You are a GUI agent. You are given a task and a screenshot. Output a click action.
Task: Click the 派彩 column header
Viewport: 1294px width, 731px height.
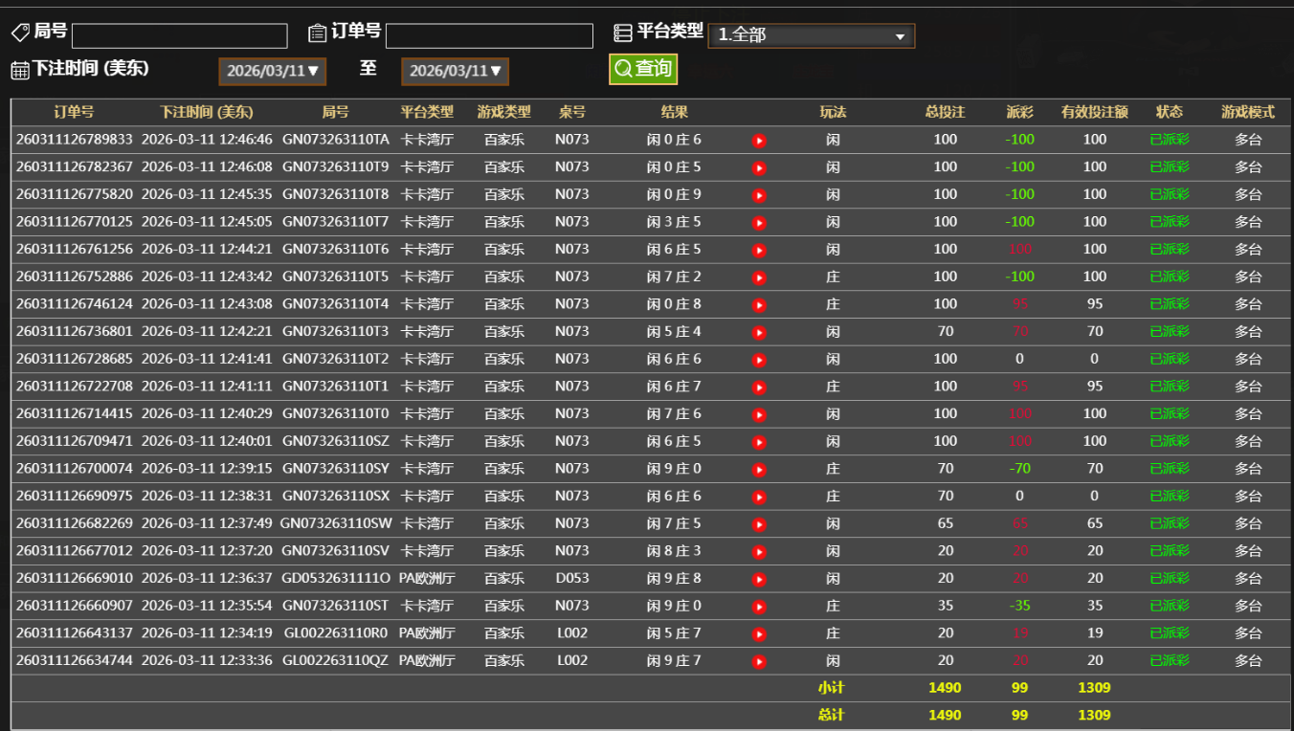coord(1020,112)
